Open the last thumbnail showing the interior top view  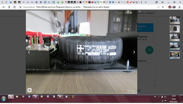(175, 55)
